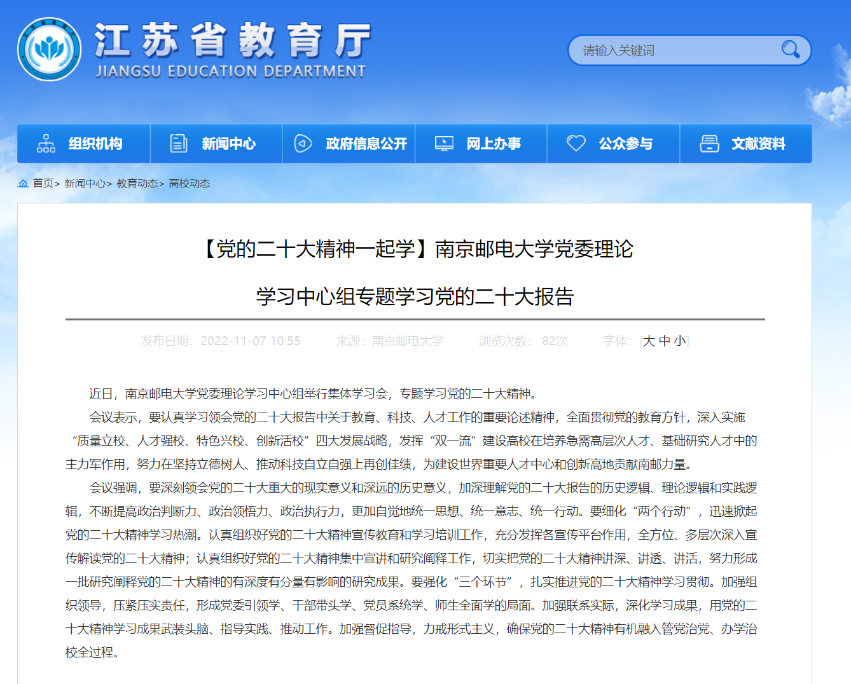Image resolution: width=851 pixels, height=684 pixels.
Task: Focus the 请输入关键词 search field
Action: click(674, 50)
